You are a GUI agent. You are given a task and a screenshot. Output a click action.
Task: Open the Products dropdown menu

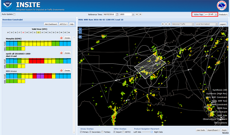pos(223,15)
